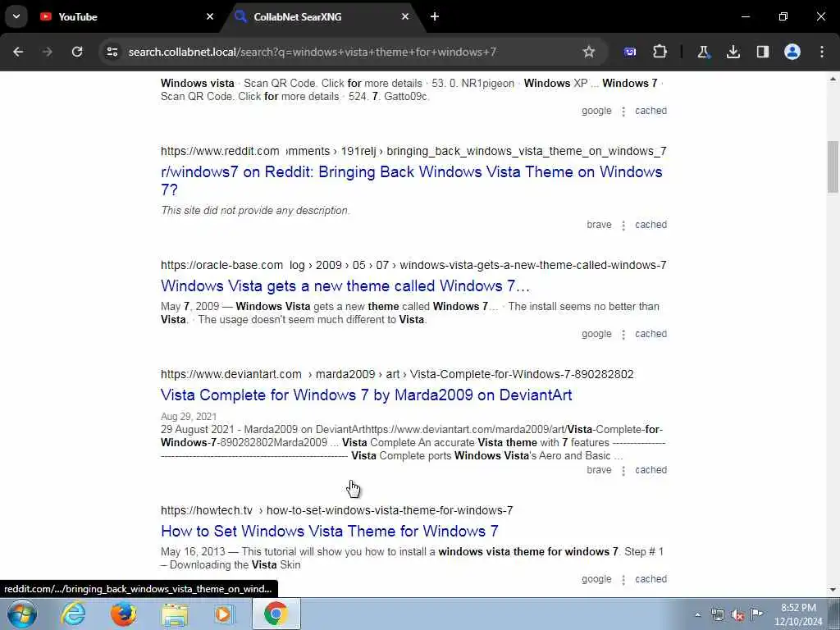The height and width of the screenshot is (630, 840).
Task: Close the YouTube tab
Action: 210,16
